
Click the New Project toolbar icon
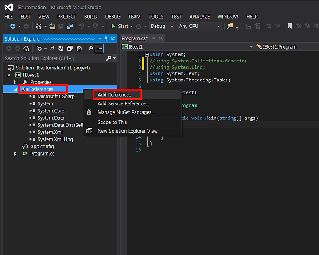click(39, 27)
